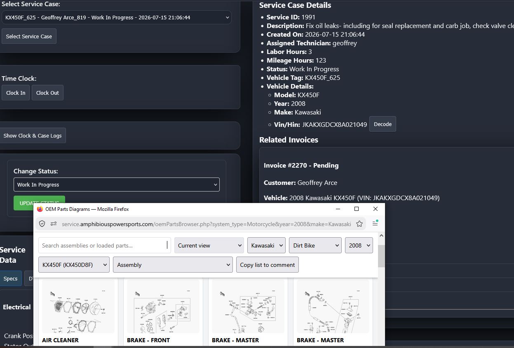
Task: Open the BRAKE - FRONT diagram thumbnail
Action: coord(163,306)
